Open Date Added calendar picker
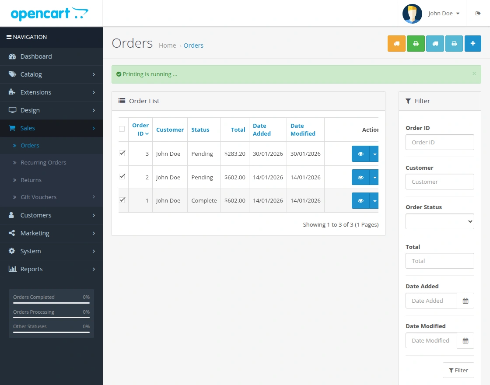Screen dimensions: 490x385 pos(465,301)
